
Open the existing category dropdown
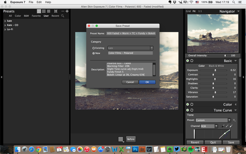coord(152,48)
